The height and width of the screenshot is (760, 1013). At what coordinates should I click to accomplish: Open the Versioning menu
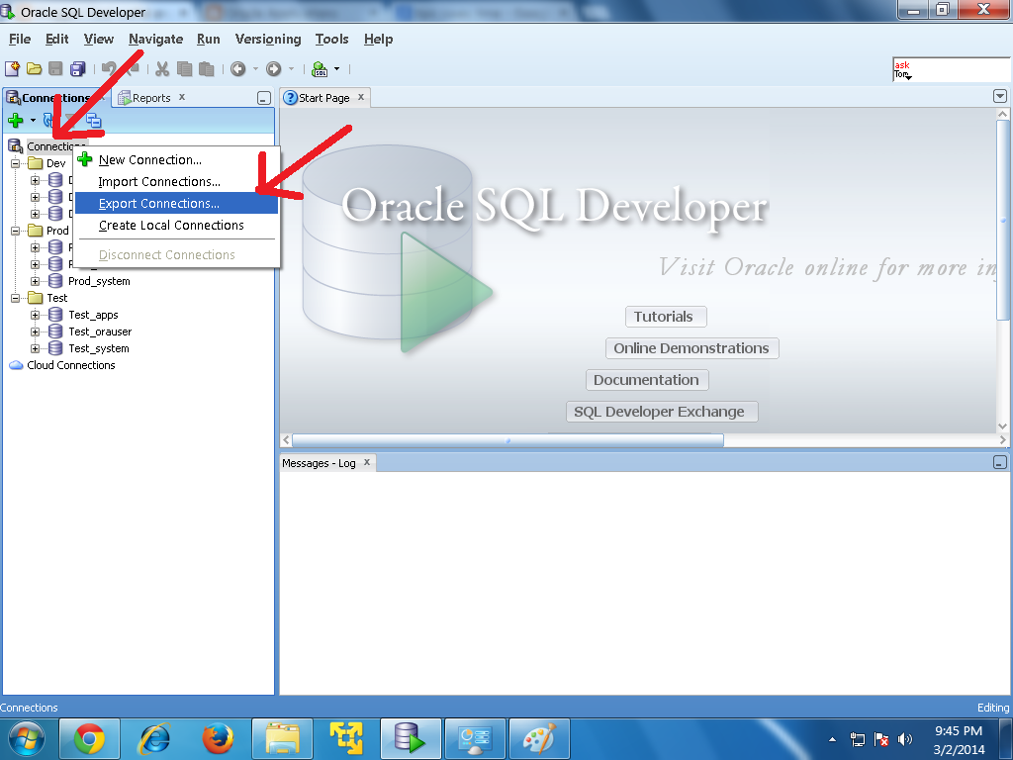coord(268,40)
